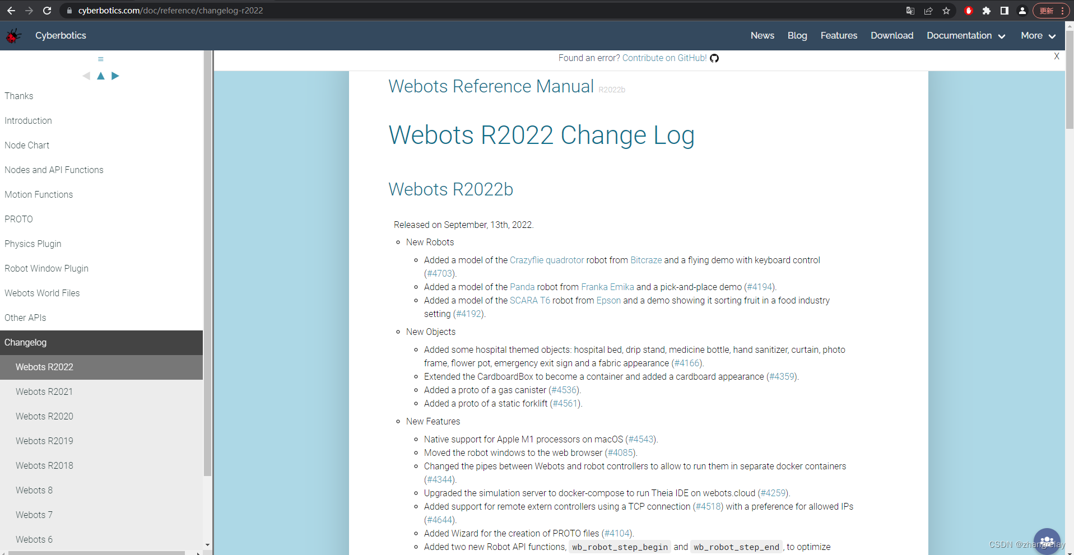Expand the Documentation dropdown

point(966,35)
